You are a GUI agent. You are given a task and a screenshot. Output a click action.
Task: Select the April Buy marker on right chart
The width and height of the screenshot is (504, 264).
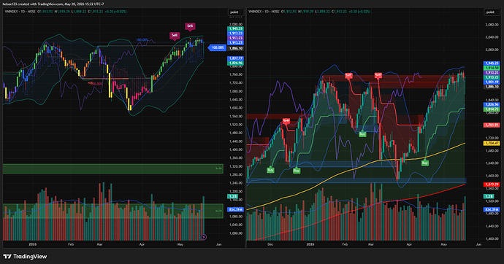[x=425, y=163]
